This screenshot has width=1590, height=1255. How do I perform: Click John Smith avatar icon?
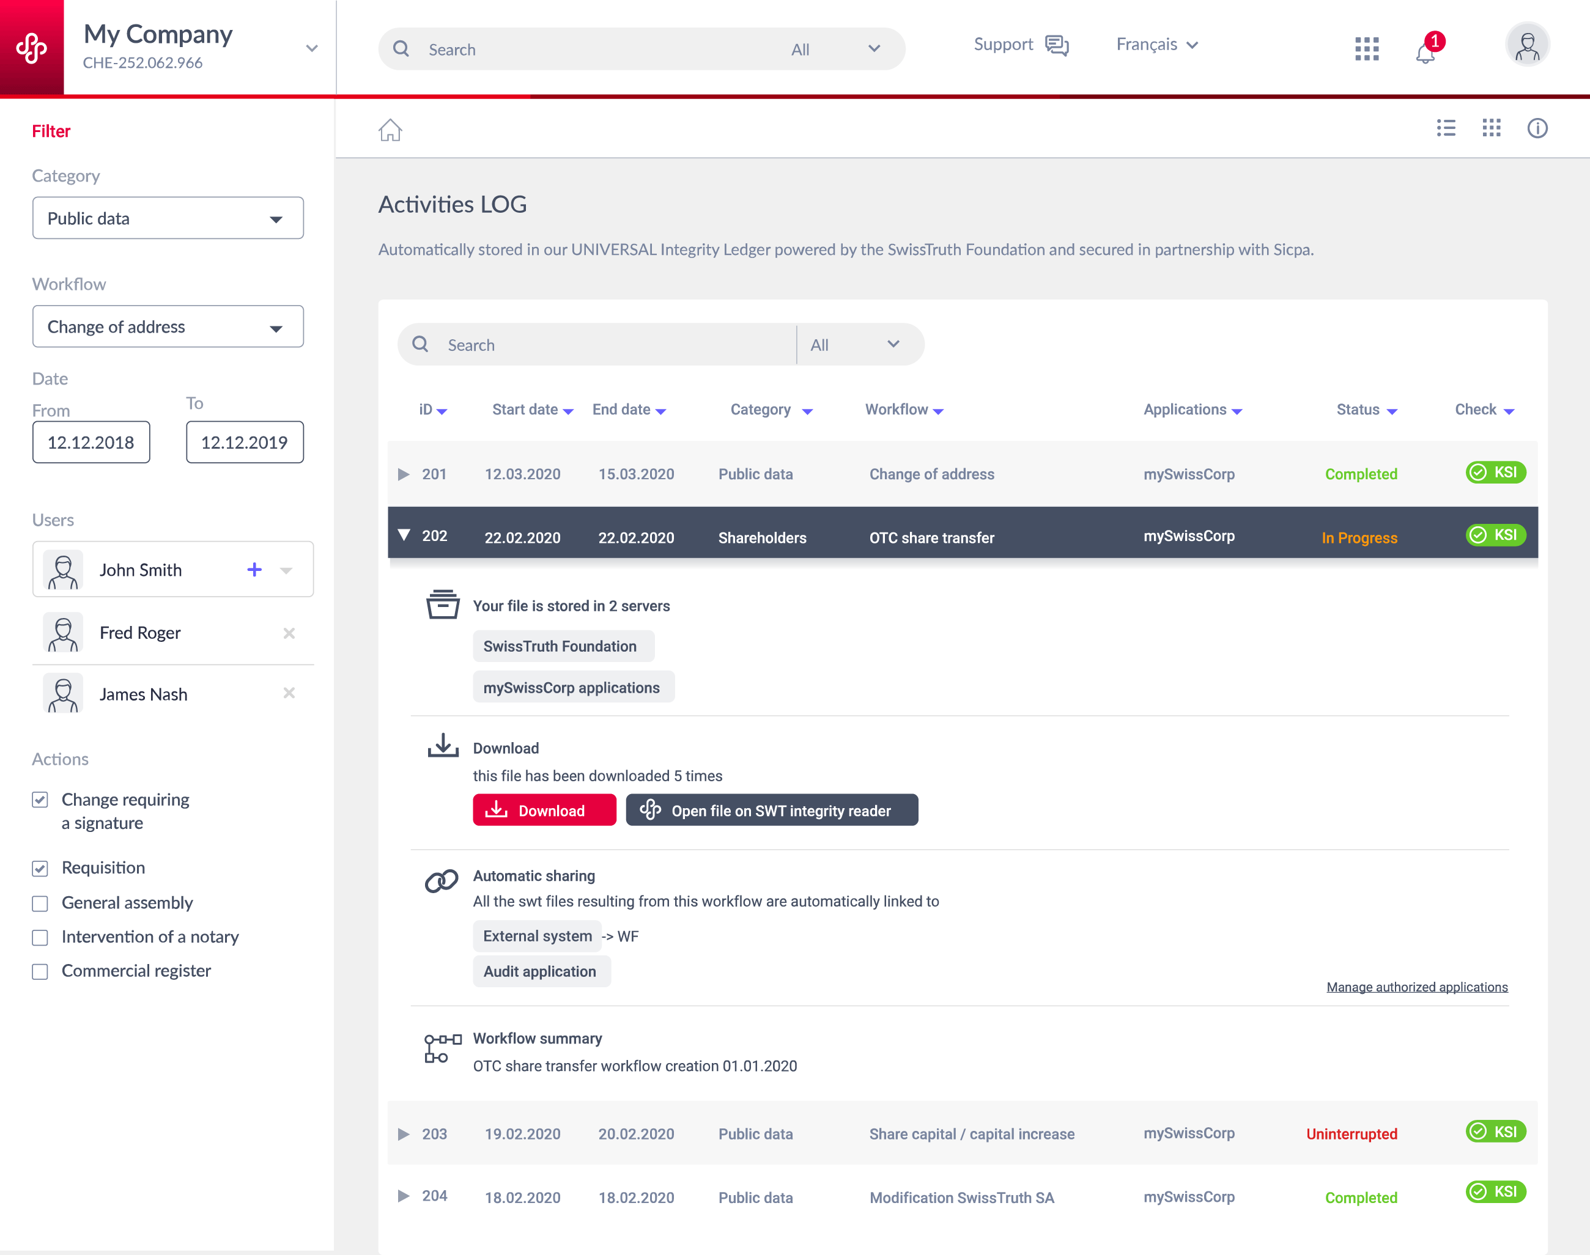click(x=63, y=570)
